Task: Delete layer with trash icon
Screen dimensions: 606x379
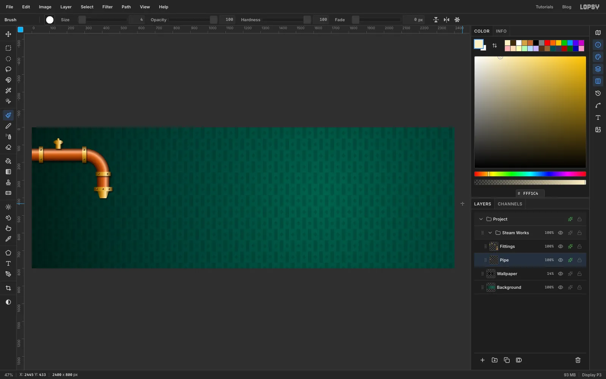Action: pyautogui.click(x=578, y=360)
